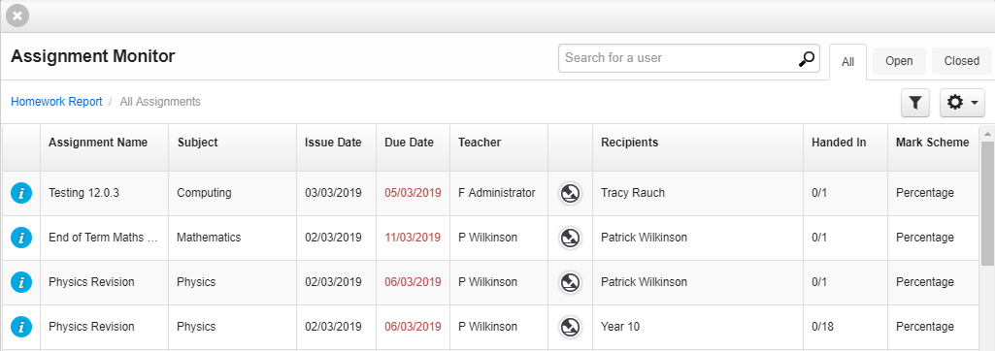Select the End of Term Maths assignment name
Image resolution: width=995 pixels, height=351 pixels.
[104, 238]
